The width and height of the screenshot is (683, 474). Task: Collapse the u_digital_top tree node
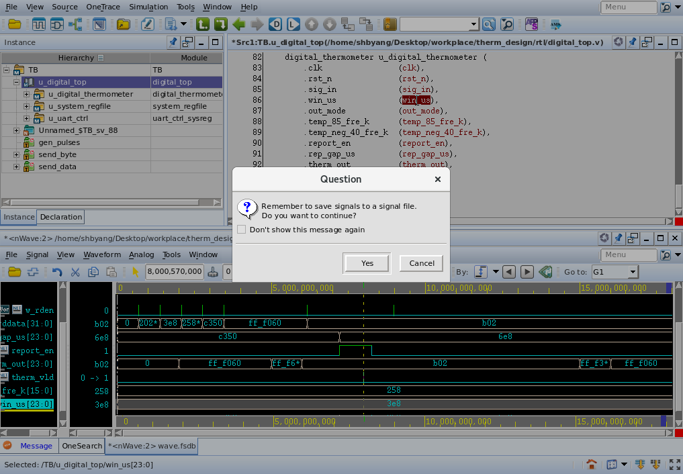point(17,82)
